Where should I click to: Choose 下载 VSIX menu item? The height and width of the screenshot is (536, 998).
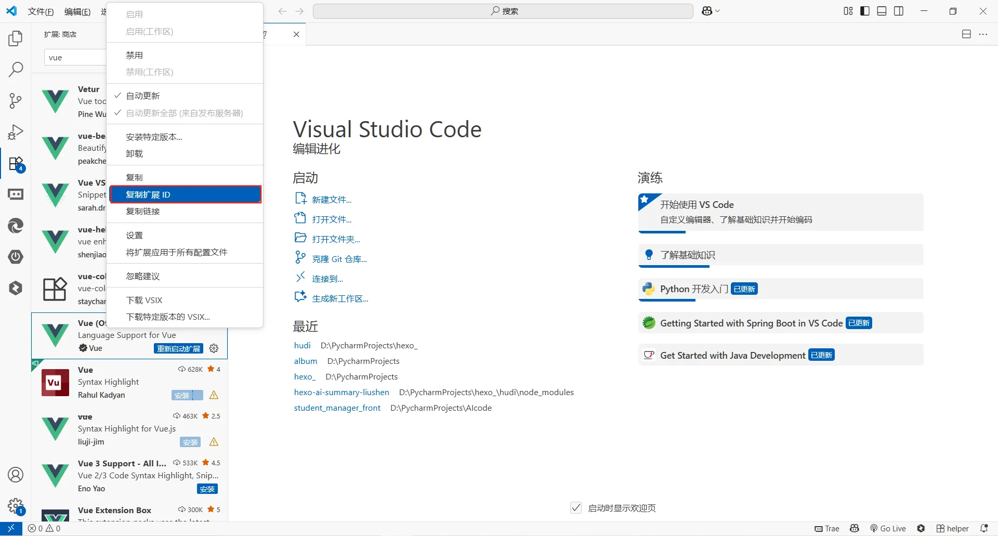[x=185, y=300]
